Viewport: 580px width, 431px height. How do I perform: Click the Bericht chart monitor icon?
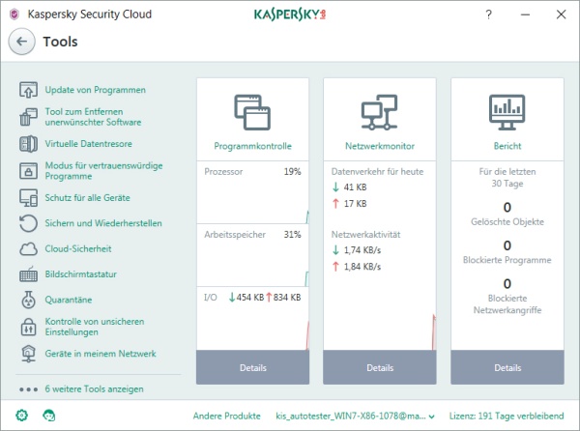pos(507,112)
